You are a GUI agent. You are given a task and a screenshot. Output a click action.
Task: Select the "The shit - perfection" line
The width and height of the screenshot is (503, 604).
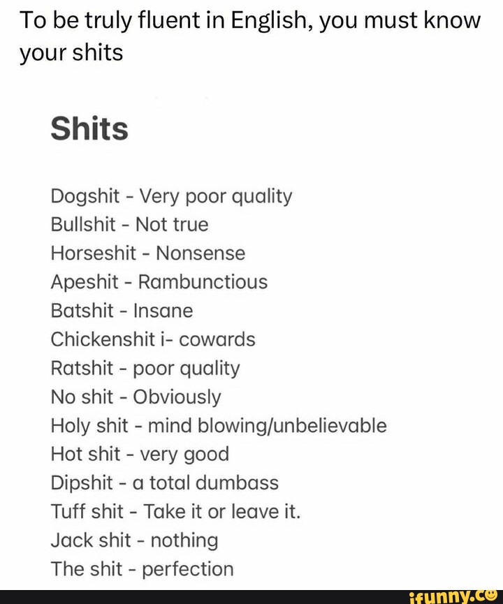point(143,569)
